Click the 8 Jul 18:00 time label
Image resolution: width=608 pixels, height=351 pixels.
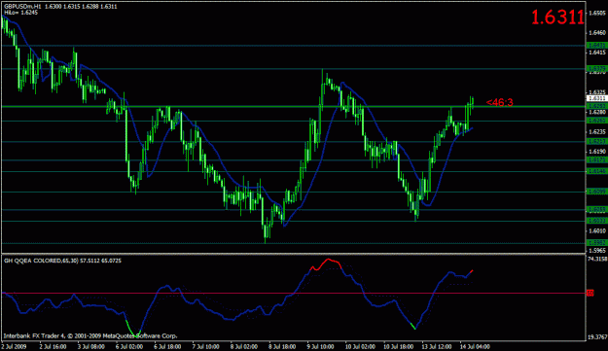point(282,346)
